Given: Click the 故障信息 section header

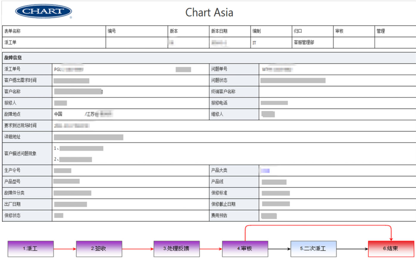Looking at the screenshot, I should click(x=209, y=58).
